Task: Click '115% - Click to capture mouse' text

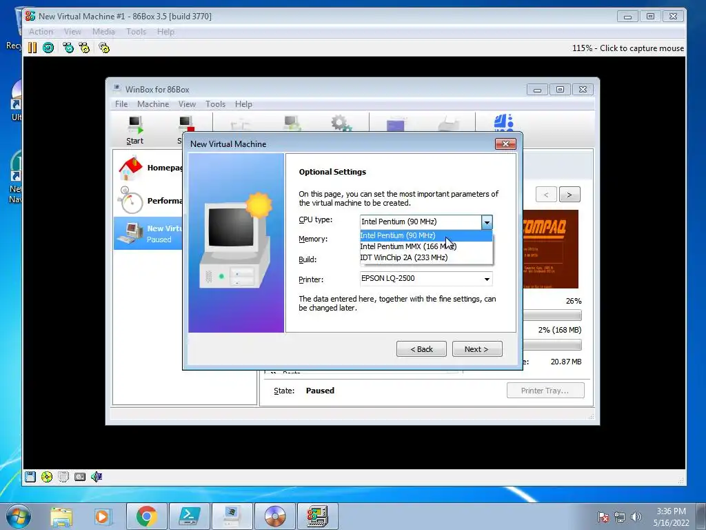Action: pyautogui.click(x=627, y=48)
